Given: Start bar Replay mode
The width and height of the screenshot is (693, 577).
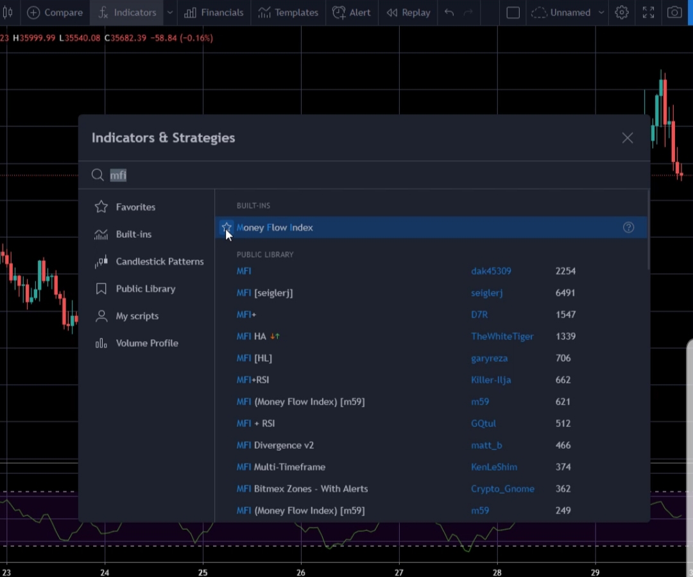Looking at the screenshot, I should click(x=408, y=12).
